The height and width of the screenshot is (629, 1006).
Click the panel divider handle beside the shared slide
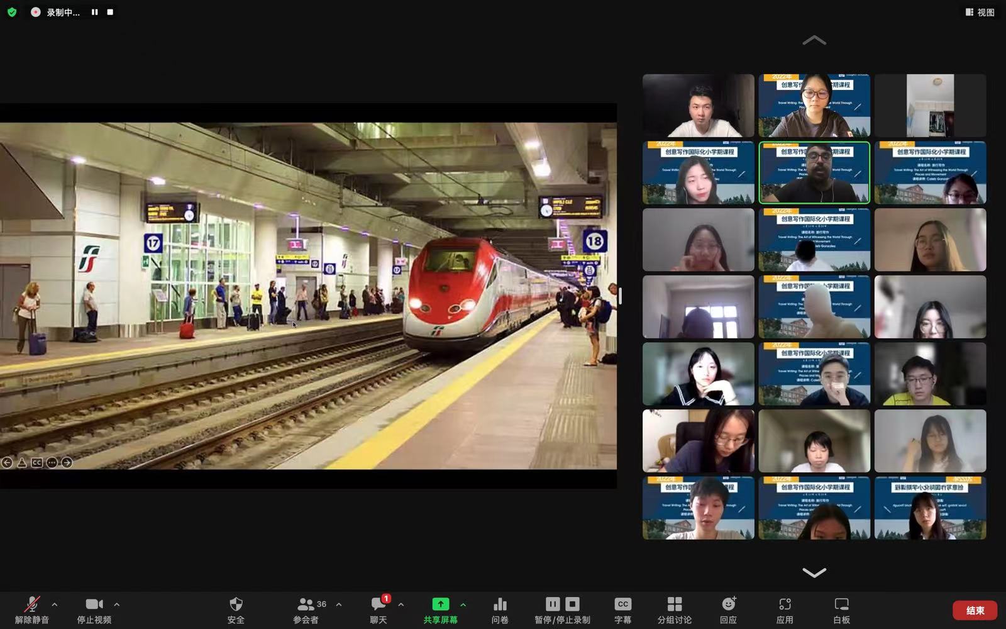coord(620,296)
